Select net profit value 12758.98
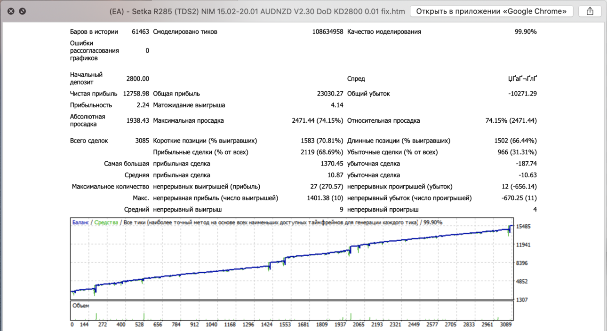Viewport: 607px width, 331px height. pyautogui.click(x=136, y=94)
